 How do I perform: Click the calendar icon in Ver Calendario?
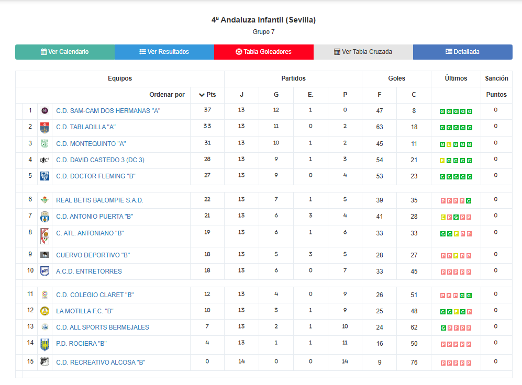coord(43,52)
